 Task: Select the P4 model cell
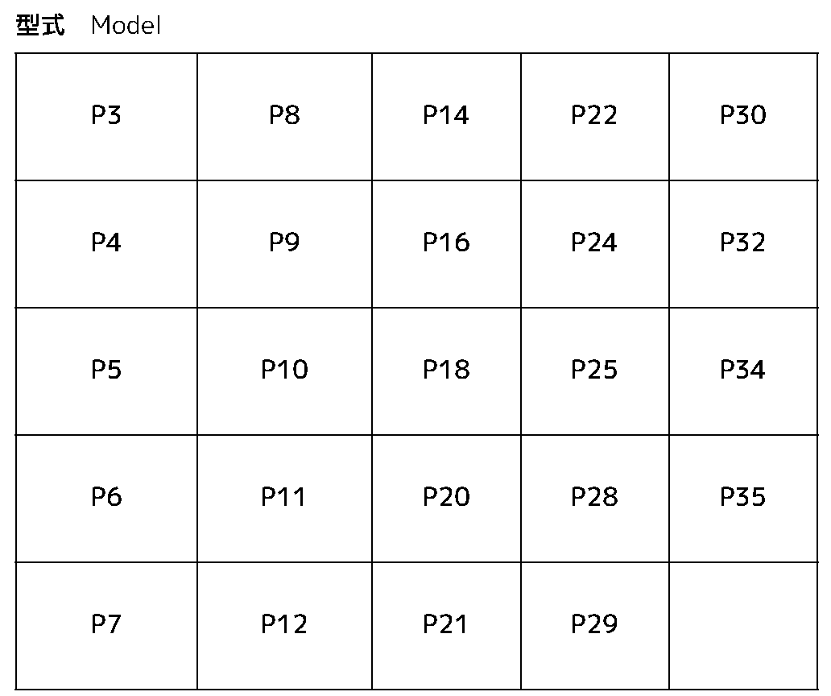point(106,243)
